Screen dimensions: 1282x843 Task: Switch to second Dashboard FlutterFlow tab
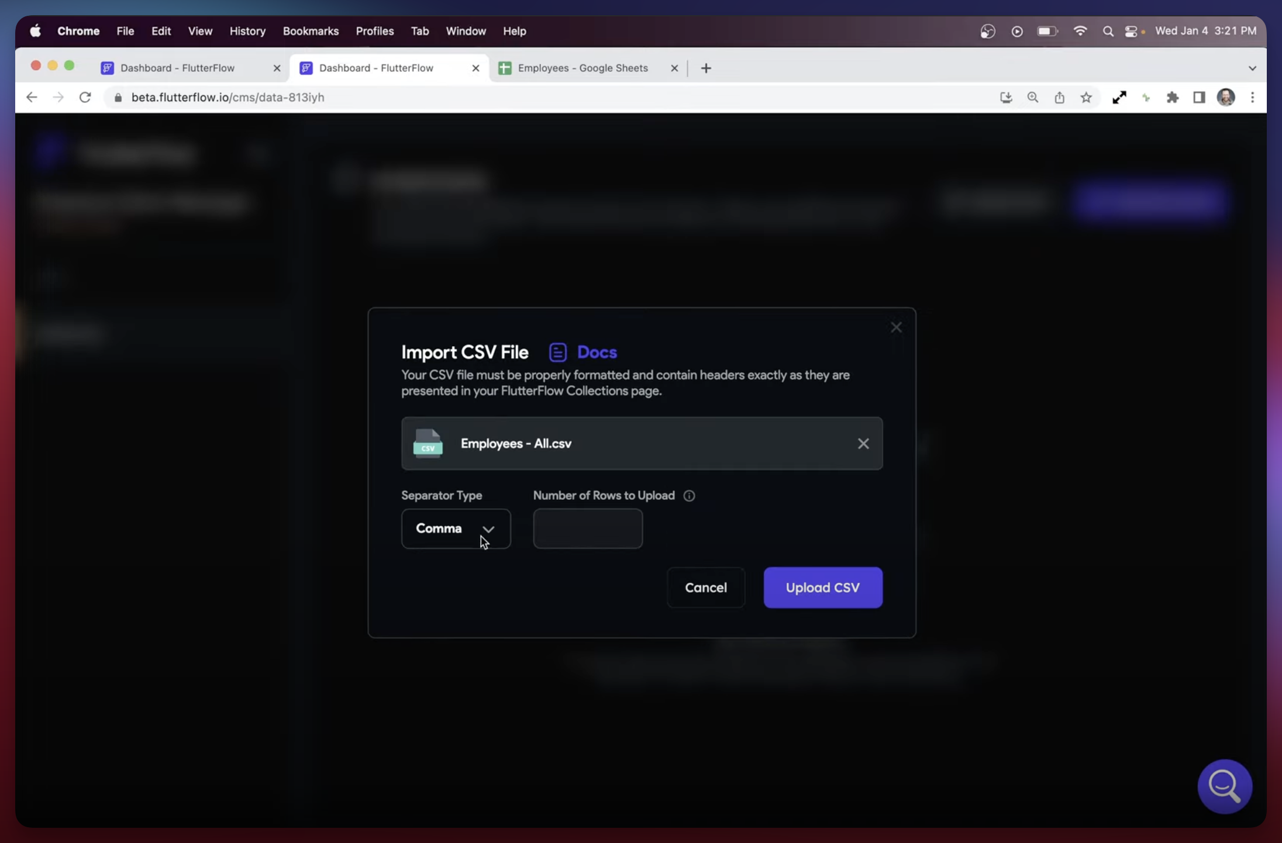tap(375, 67)
